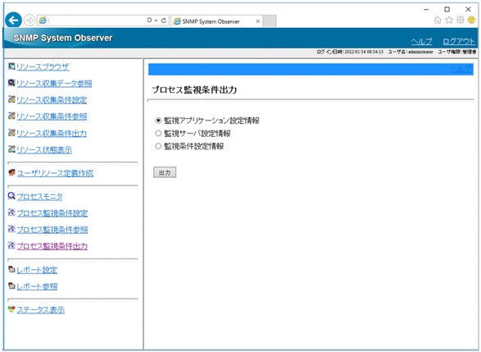481x352 pixels.
Task: Click the リソース収集データ参照 icon
Action: tap(11, 83)
